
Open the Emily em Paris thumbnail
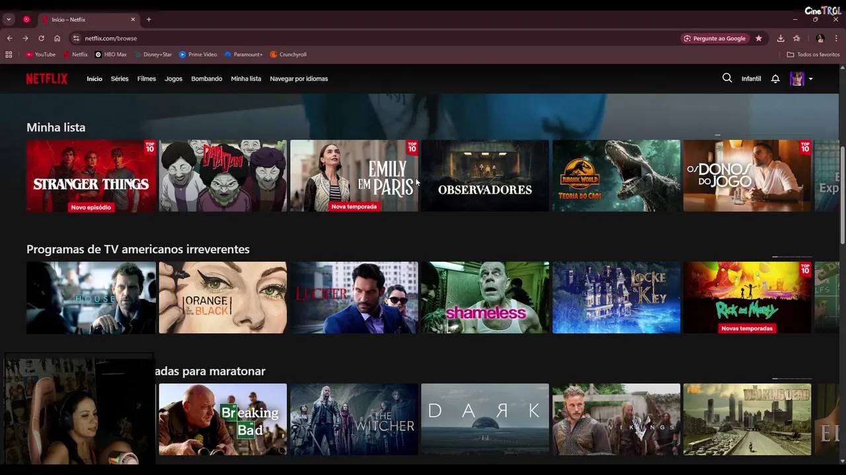click(x=354, y=175)
